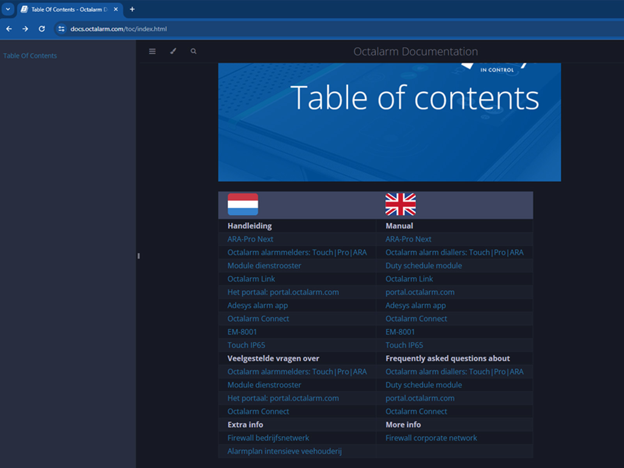Click the sidebar resize handle
The height and width of the screenshot is (468, 624).
coord(138,256)
